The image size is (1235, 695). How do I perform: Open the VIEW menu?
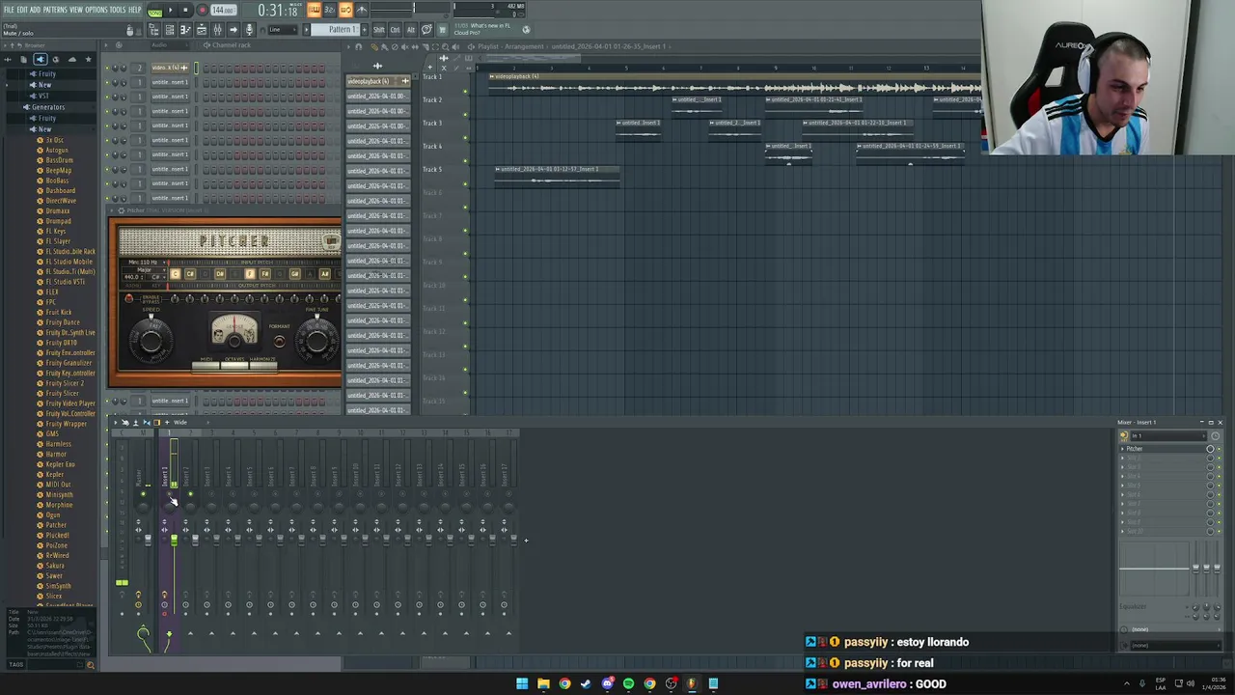[76, 10]
